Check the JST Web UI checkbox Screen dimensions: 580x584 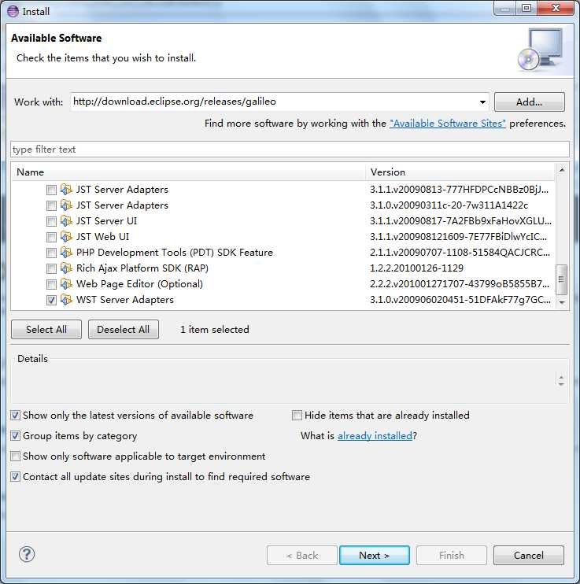(51, 237)
